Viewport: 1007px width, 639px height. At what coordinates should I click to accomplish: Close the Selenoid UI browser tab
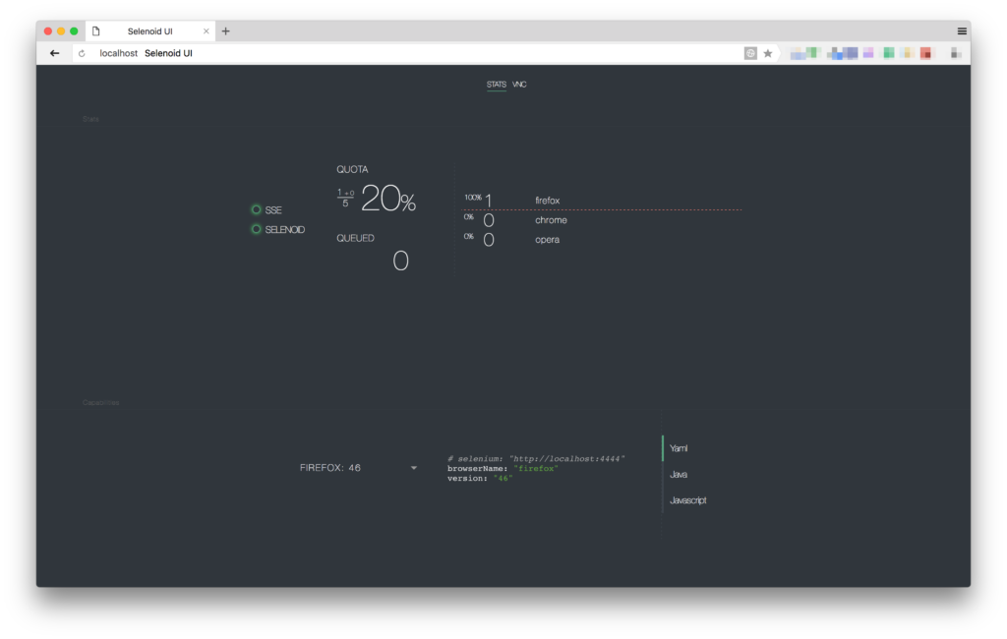click(207, 30)
